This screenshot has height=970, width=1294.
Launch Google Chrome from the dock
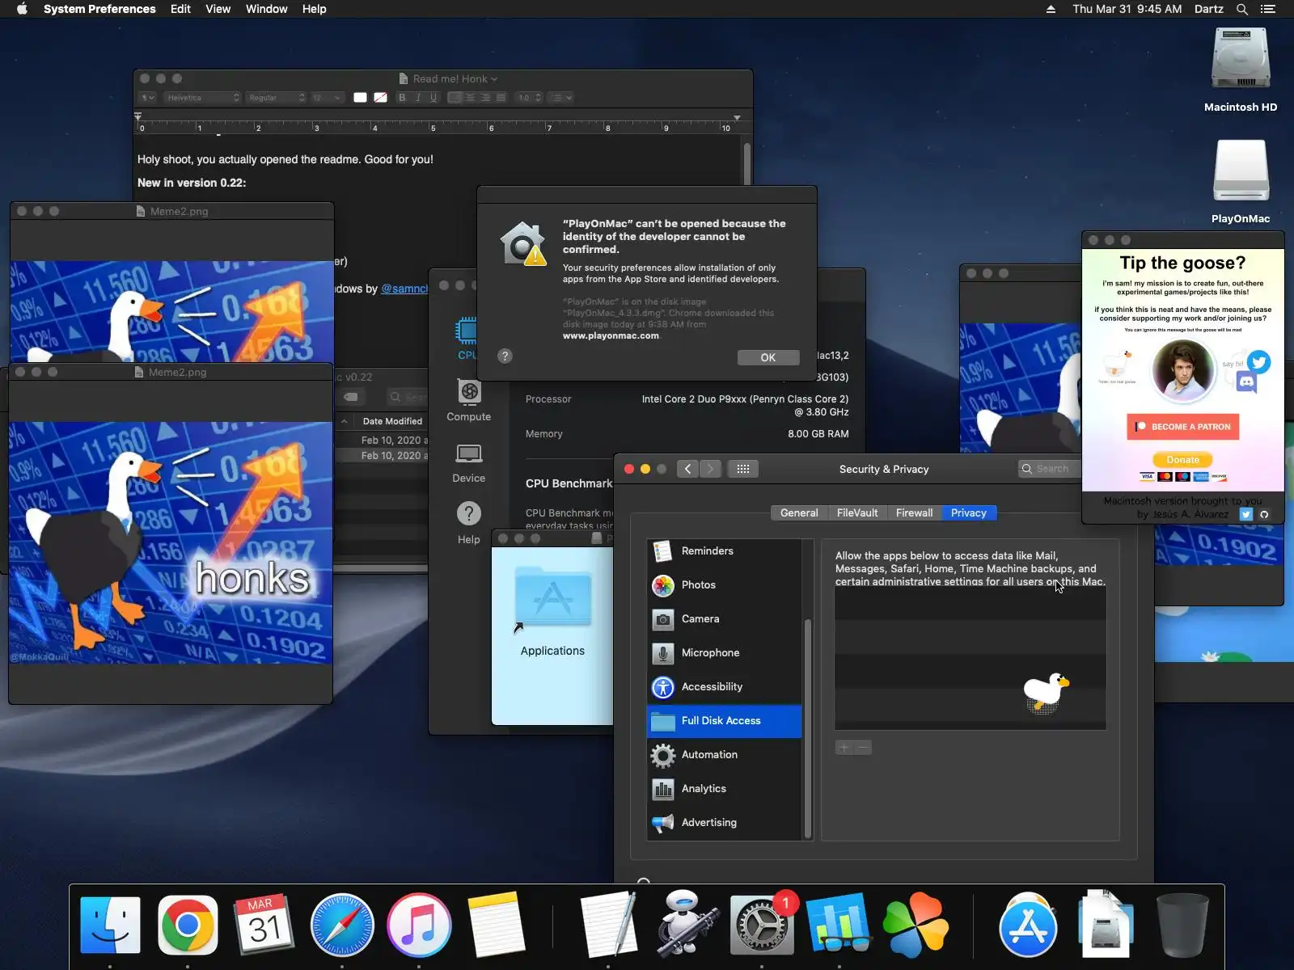click(188, 925)
